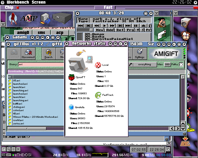Open the 'everything' search type cycle gadget
Screen dimensions: 198x158
144,65
